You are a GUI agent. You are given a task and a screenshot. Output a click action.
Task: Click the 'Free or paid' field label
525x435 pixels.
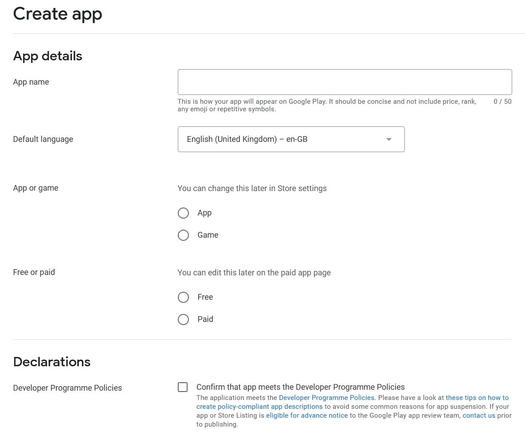pos(34,272)
